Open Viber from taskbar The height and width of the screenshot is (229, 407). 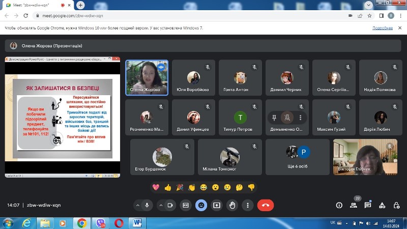coord(100,223)
